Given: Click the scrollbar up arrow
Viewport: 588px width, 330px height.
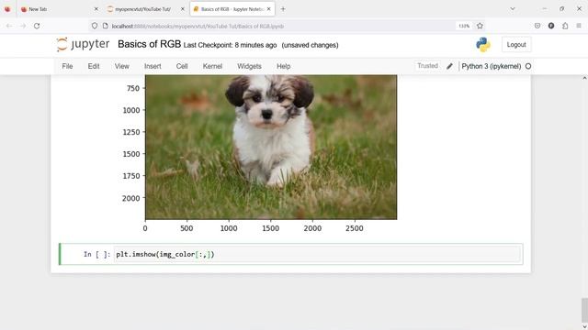Looking at the screenshot, I should [x=584, y=78].
